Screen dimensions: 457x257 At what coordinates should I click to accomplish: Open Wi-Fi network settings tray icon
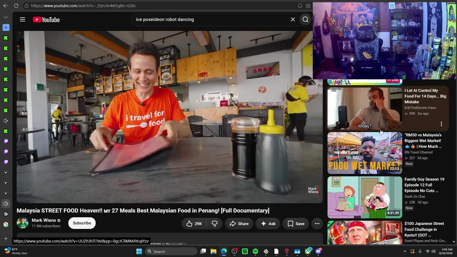[427, 252]
